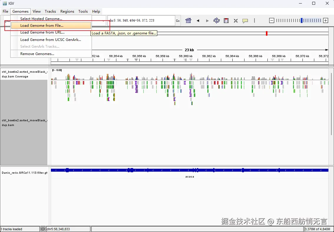Click the 3 tracks loaded status text
Screen dimensions: 334x232
(x=11, y=229)
